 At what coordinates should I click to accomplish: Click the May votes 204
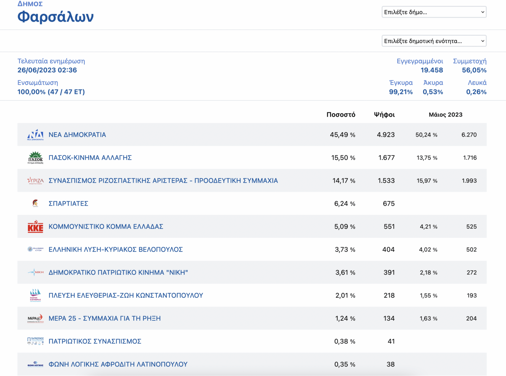pos(471,318)
